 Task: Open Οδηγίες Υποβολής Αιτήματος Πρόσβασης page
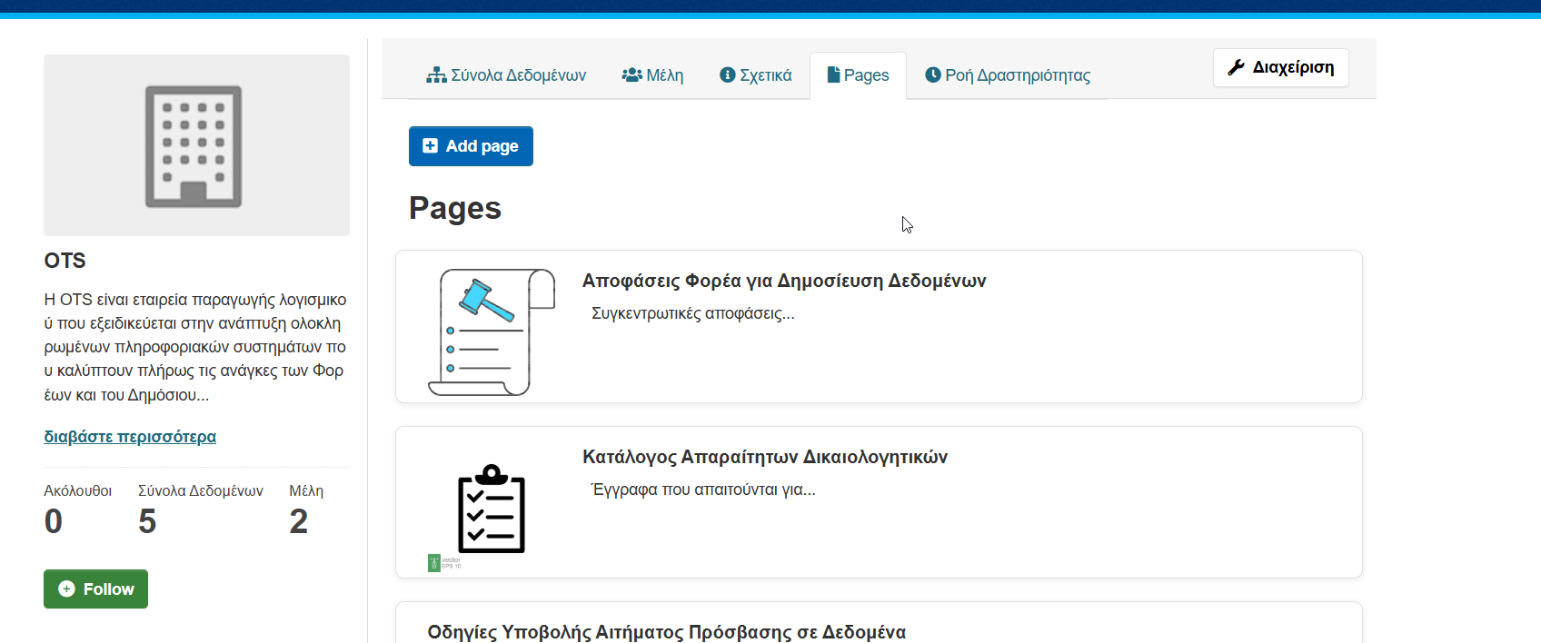tap(666, 631)
